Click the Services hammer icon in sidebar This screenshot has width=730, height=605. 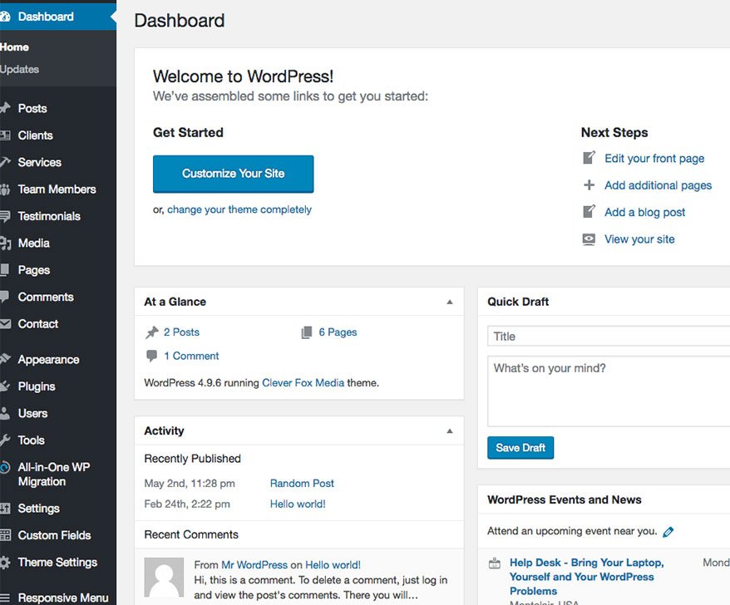(x=5, y=162)
